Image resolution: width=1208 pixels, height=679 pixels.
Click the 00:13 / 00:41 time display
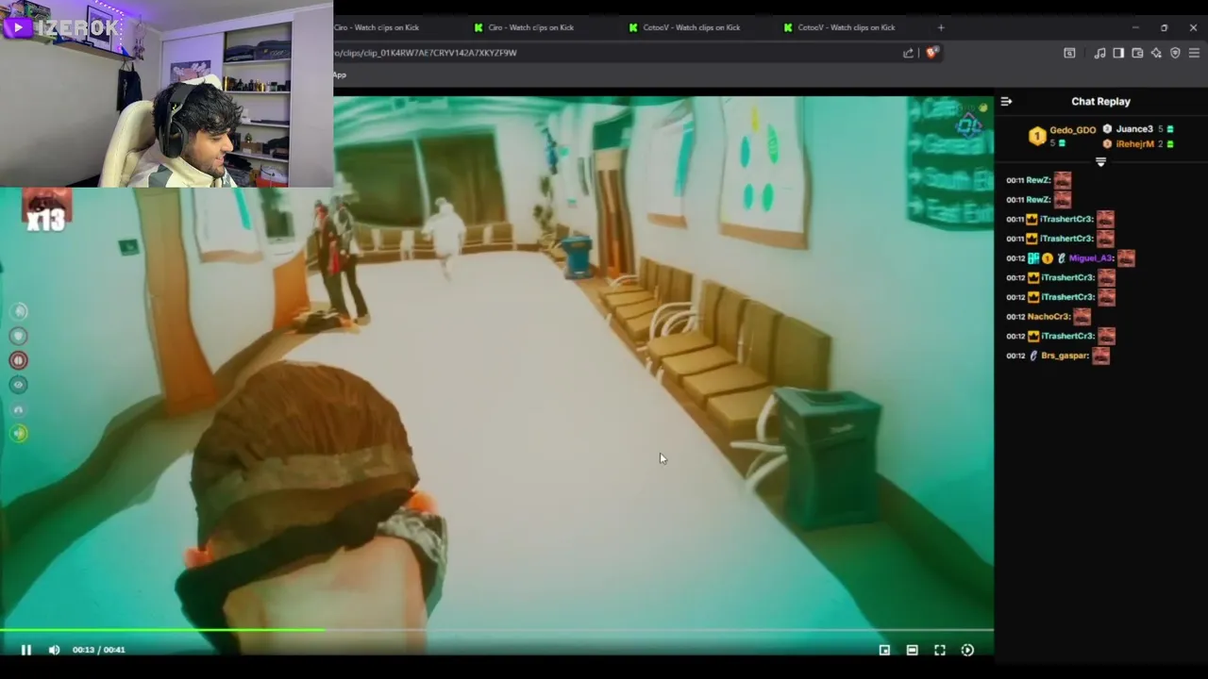click(x=98, y=650)
